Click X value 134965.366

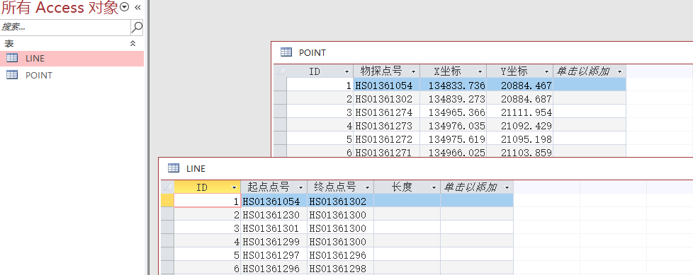453,112
